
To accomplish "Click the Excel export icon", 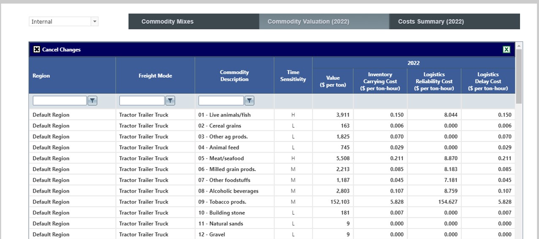I will pyautogui.click(x=506, y=49).
